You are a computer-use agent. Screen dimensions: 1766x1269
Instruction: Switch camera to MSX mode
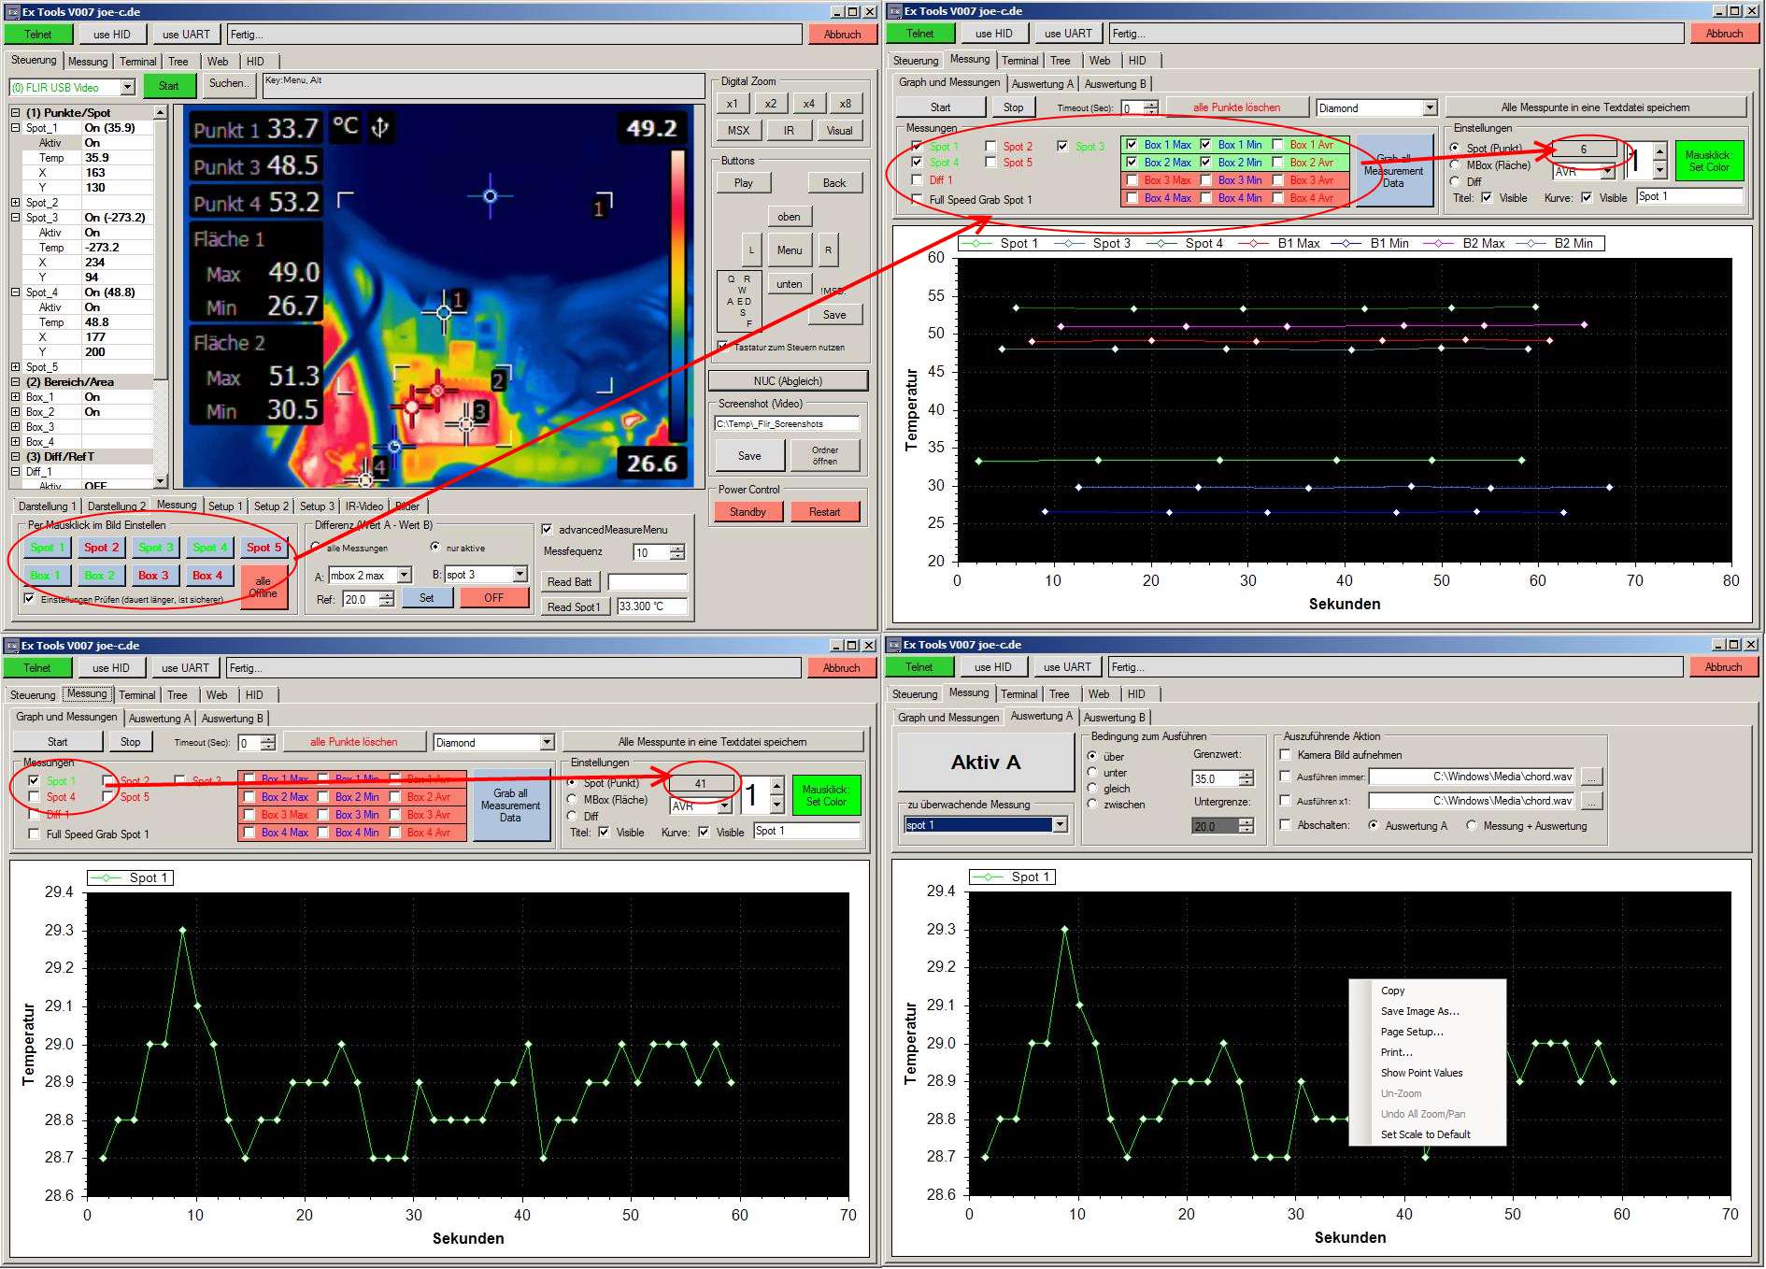pos(738,131)
